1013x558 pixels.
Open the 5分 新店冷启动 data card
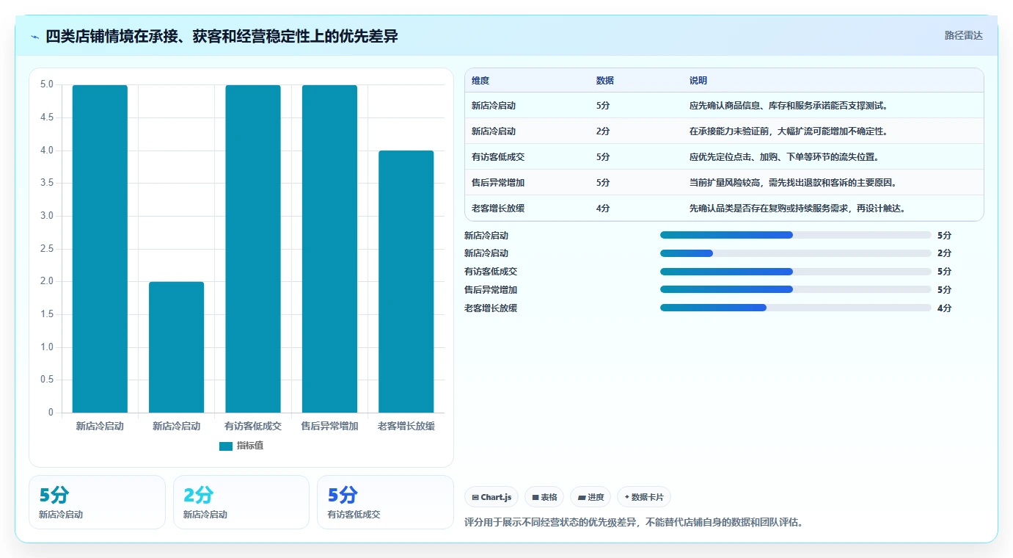coord(97,502)
